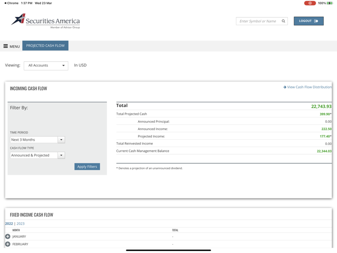The image size is (337, 253).
Task: Click the Announced Principal label
Action: pyautogui.click(x=154, y=121)
